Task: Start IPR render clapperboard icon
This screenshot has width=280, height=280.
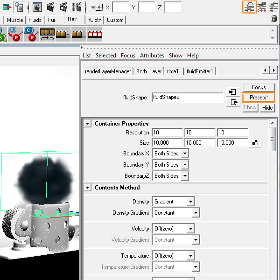Action: [x=63, y=7]
